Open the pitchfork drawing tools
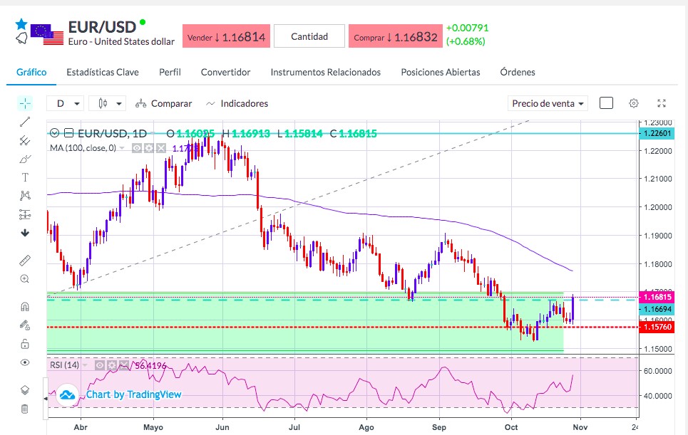The image size is (688, 435). point(25,141)
